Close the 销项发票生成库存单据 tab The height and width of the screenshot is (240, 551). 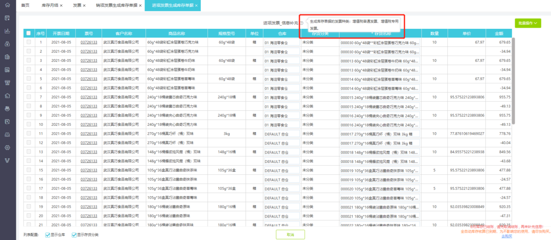tap(140, 6)
